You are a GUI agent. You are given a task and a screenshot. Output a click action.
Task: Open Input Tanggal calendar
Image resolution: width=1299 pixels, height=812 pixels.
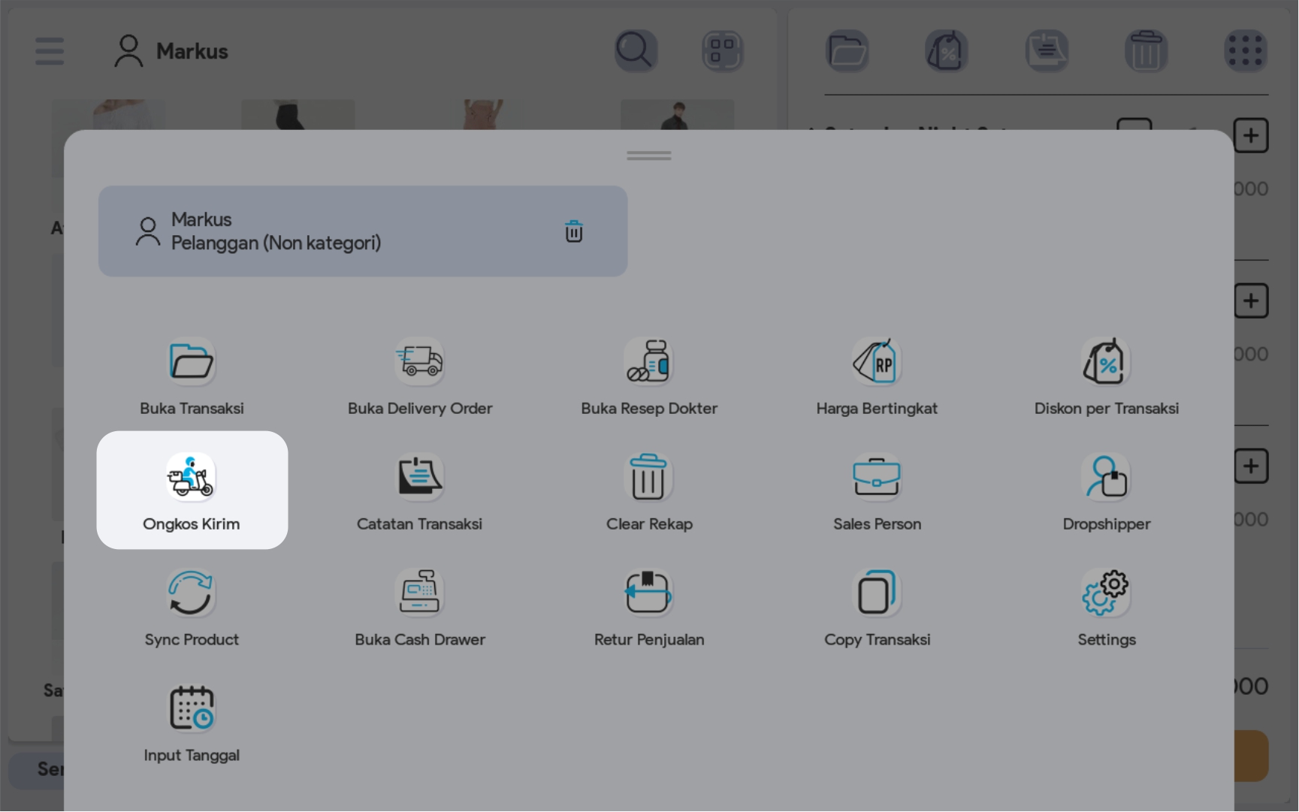pyautogui.click(x=192, y=709)
